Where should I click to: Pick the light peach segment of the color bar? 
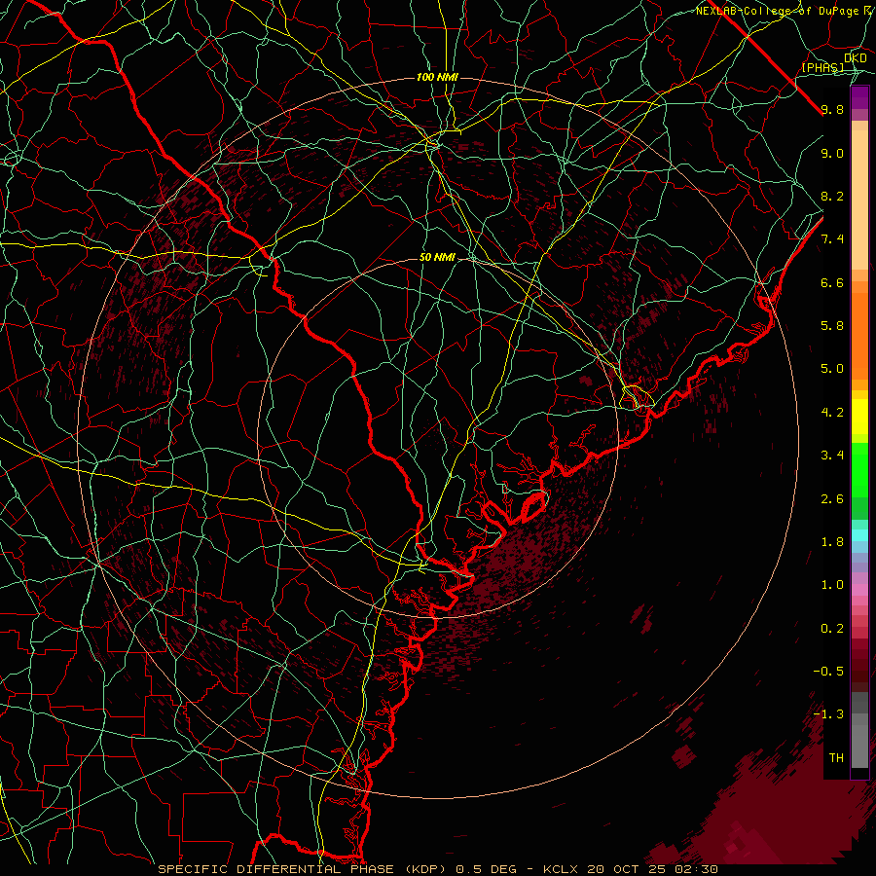pos(859,201)
